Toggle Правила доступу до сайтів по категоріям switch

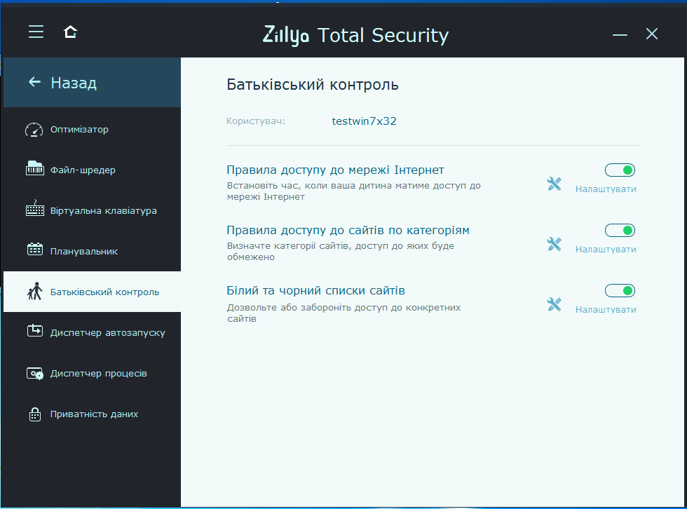(x=620, y=231)
